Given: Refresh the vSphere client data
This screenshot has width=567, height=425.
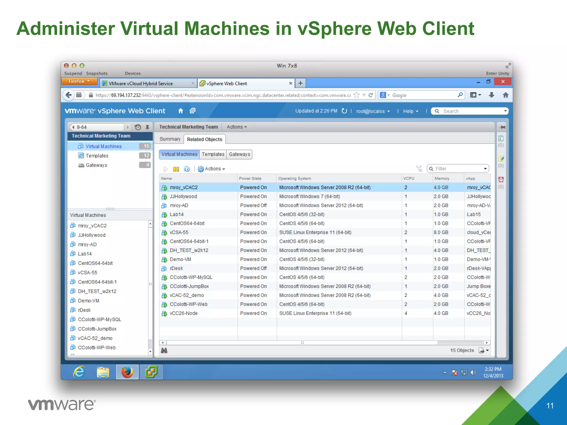Looking at the screenshot, I should (344, 111).
